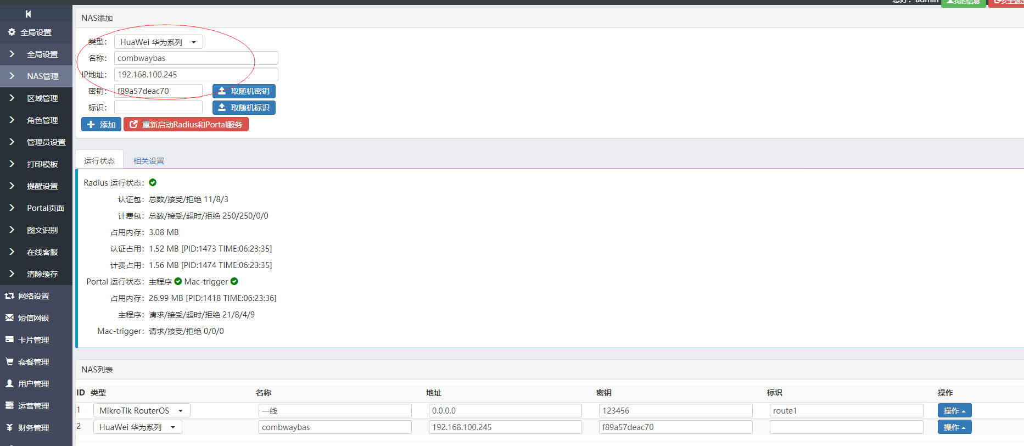Image resolution: width=1024 pixels, height=446 pixels.
Task: Click the envelope icon for 短信网银
Action: pos(9,318)
